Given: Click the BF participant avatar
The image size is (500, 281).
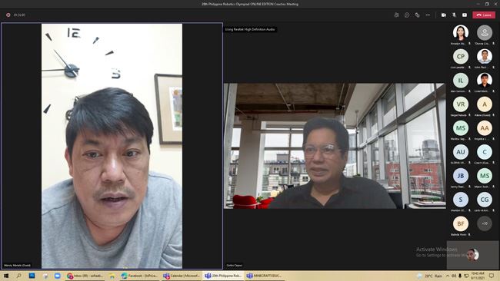Looking at the screenshot, I should pos(461,223).
